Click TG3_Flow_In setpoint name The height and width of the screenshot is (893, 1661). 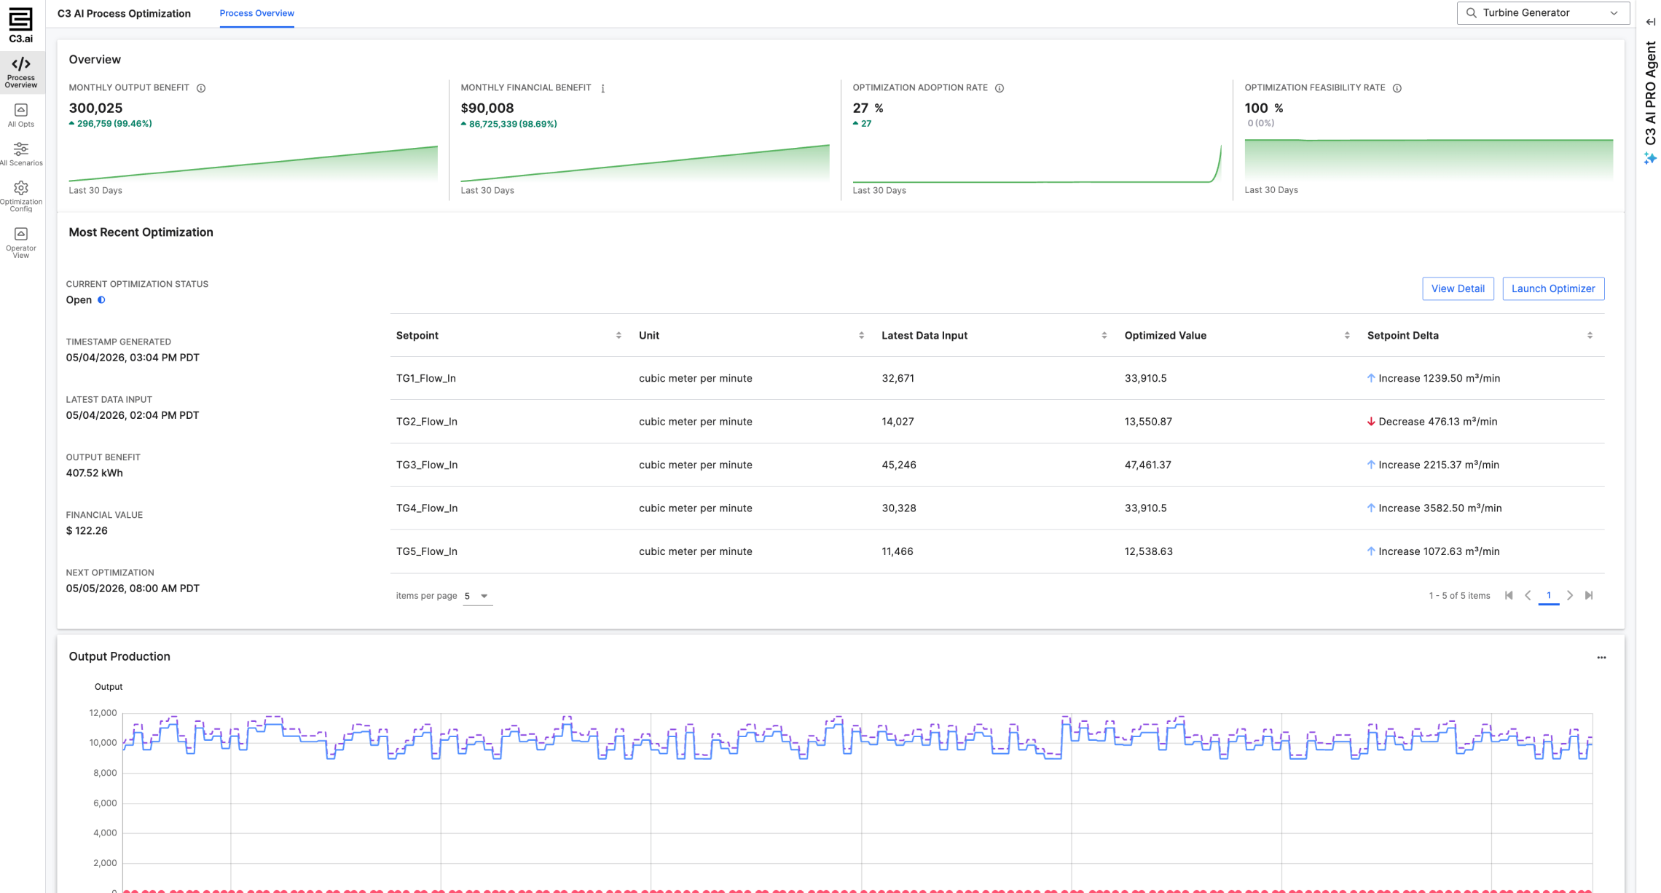coord(427,465)
